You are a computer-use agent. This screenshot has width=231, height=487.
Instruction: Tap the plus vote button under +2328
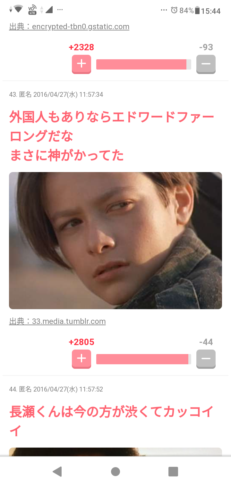(x=81, y=64)
